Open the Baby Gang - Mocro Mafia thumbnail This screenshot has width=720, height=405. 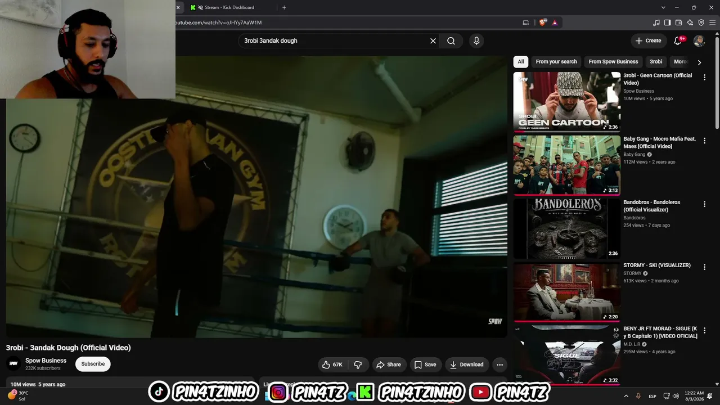click(x=566, y=165)
